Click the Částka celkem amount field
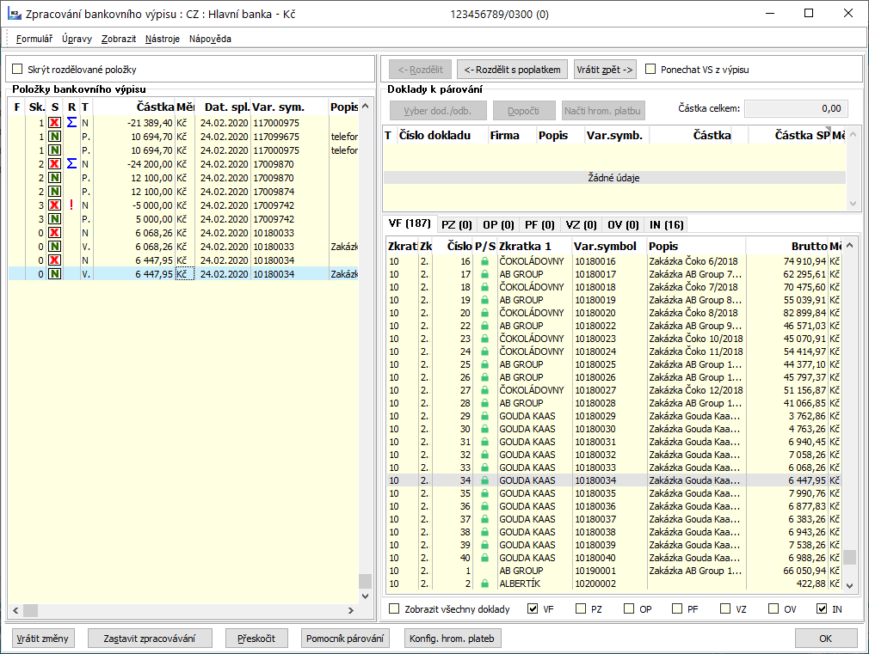The height and width of the screenshot is (654, 869). click(x=795, y=109)
